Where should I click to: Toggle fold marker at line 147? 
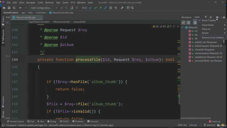click(27, 82)
